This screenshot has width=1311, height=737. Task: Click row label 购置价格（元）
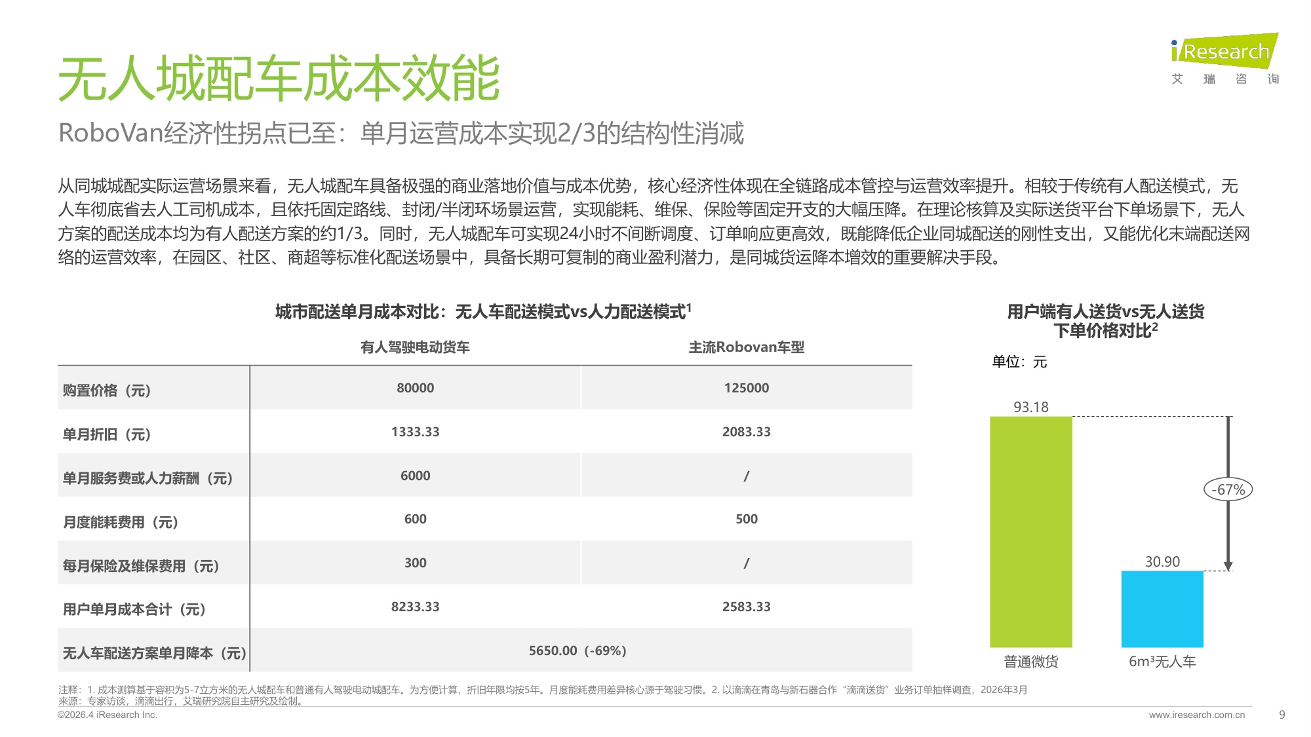107,390
